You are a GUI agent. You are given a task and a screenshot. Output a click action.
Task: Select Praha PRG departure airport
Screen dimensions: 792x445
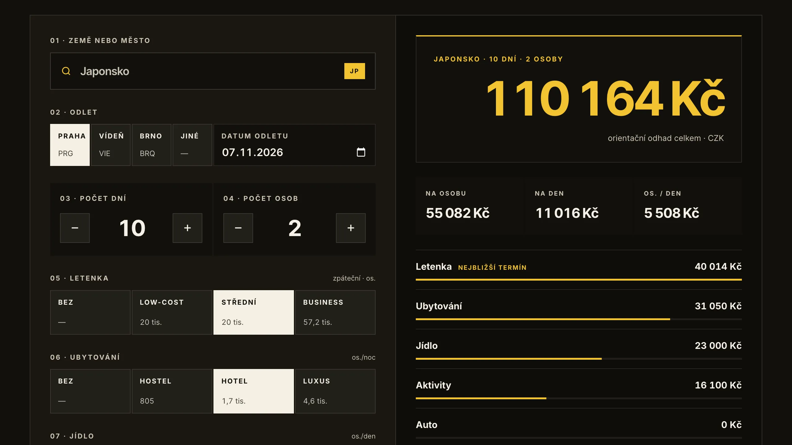click(70, 145)
